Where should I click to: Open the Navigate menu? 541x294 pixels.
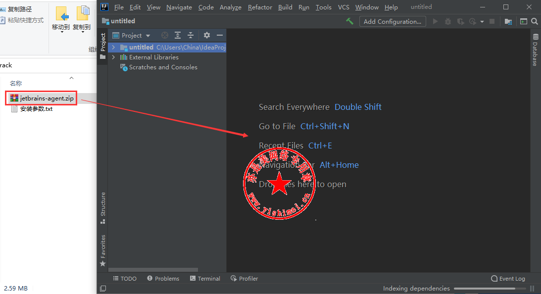(x=179, y=7)
